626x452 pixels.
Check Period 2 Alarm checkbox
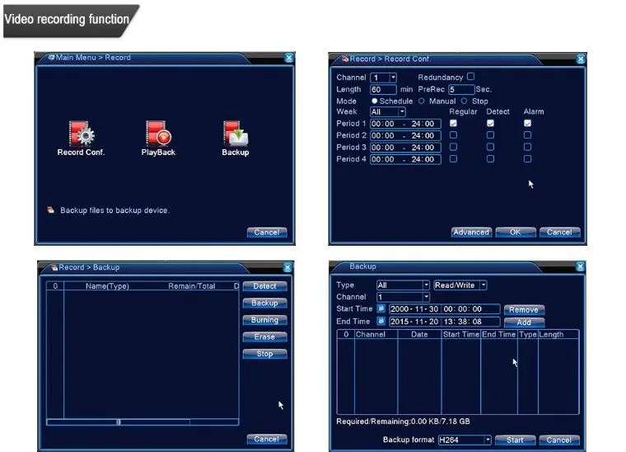click(x=527, y=135)
